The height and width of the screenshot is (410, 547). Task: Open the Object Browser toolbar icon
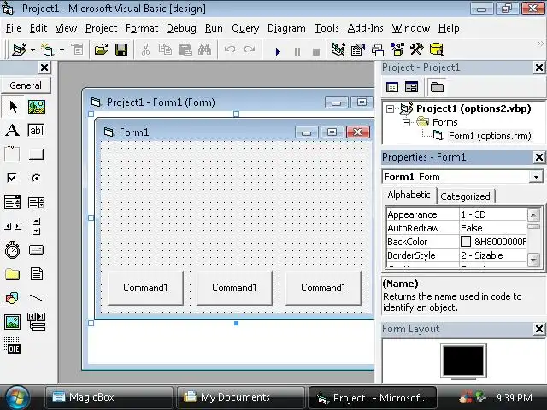397,50
